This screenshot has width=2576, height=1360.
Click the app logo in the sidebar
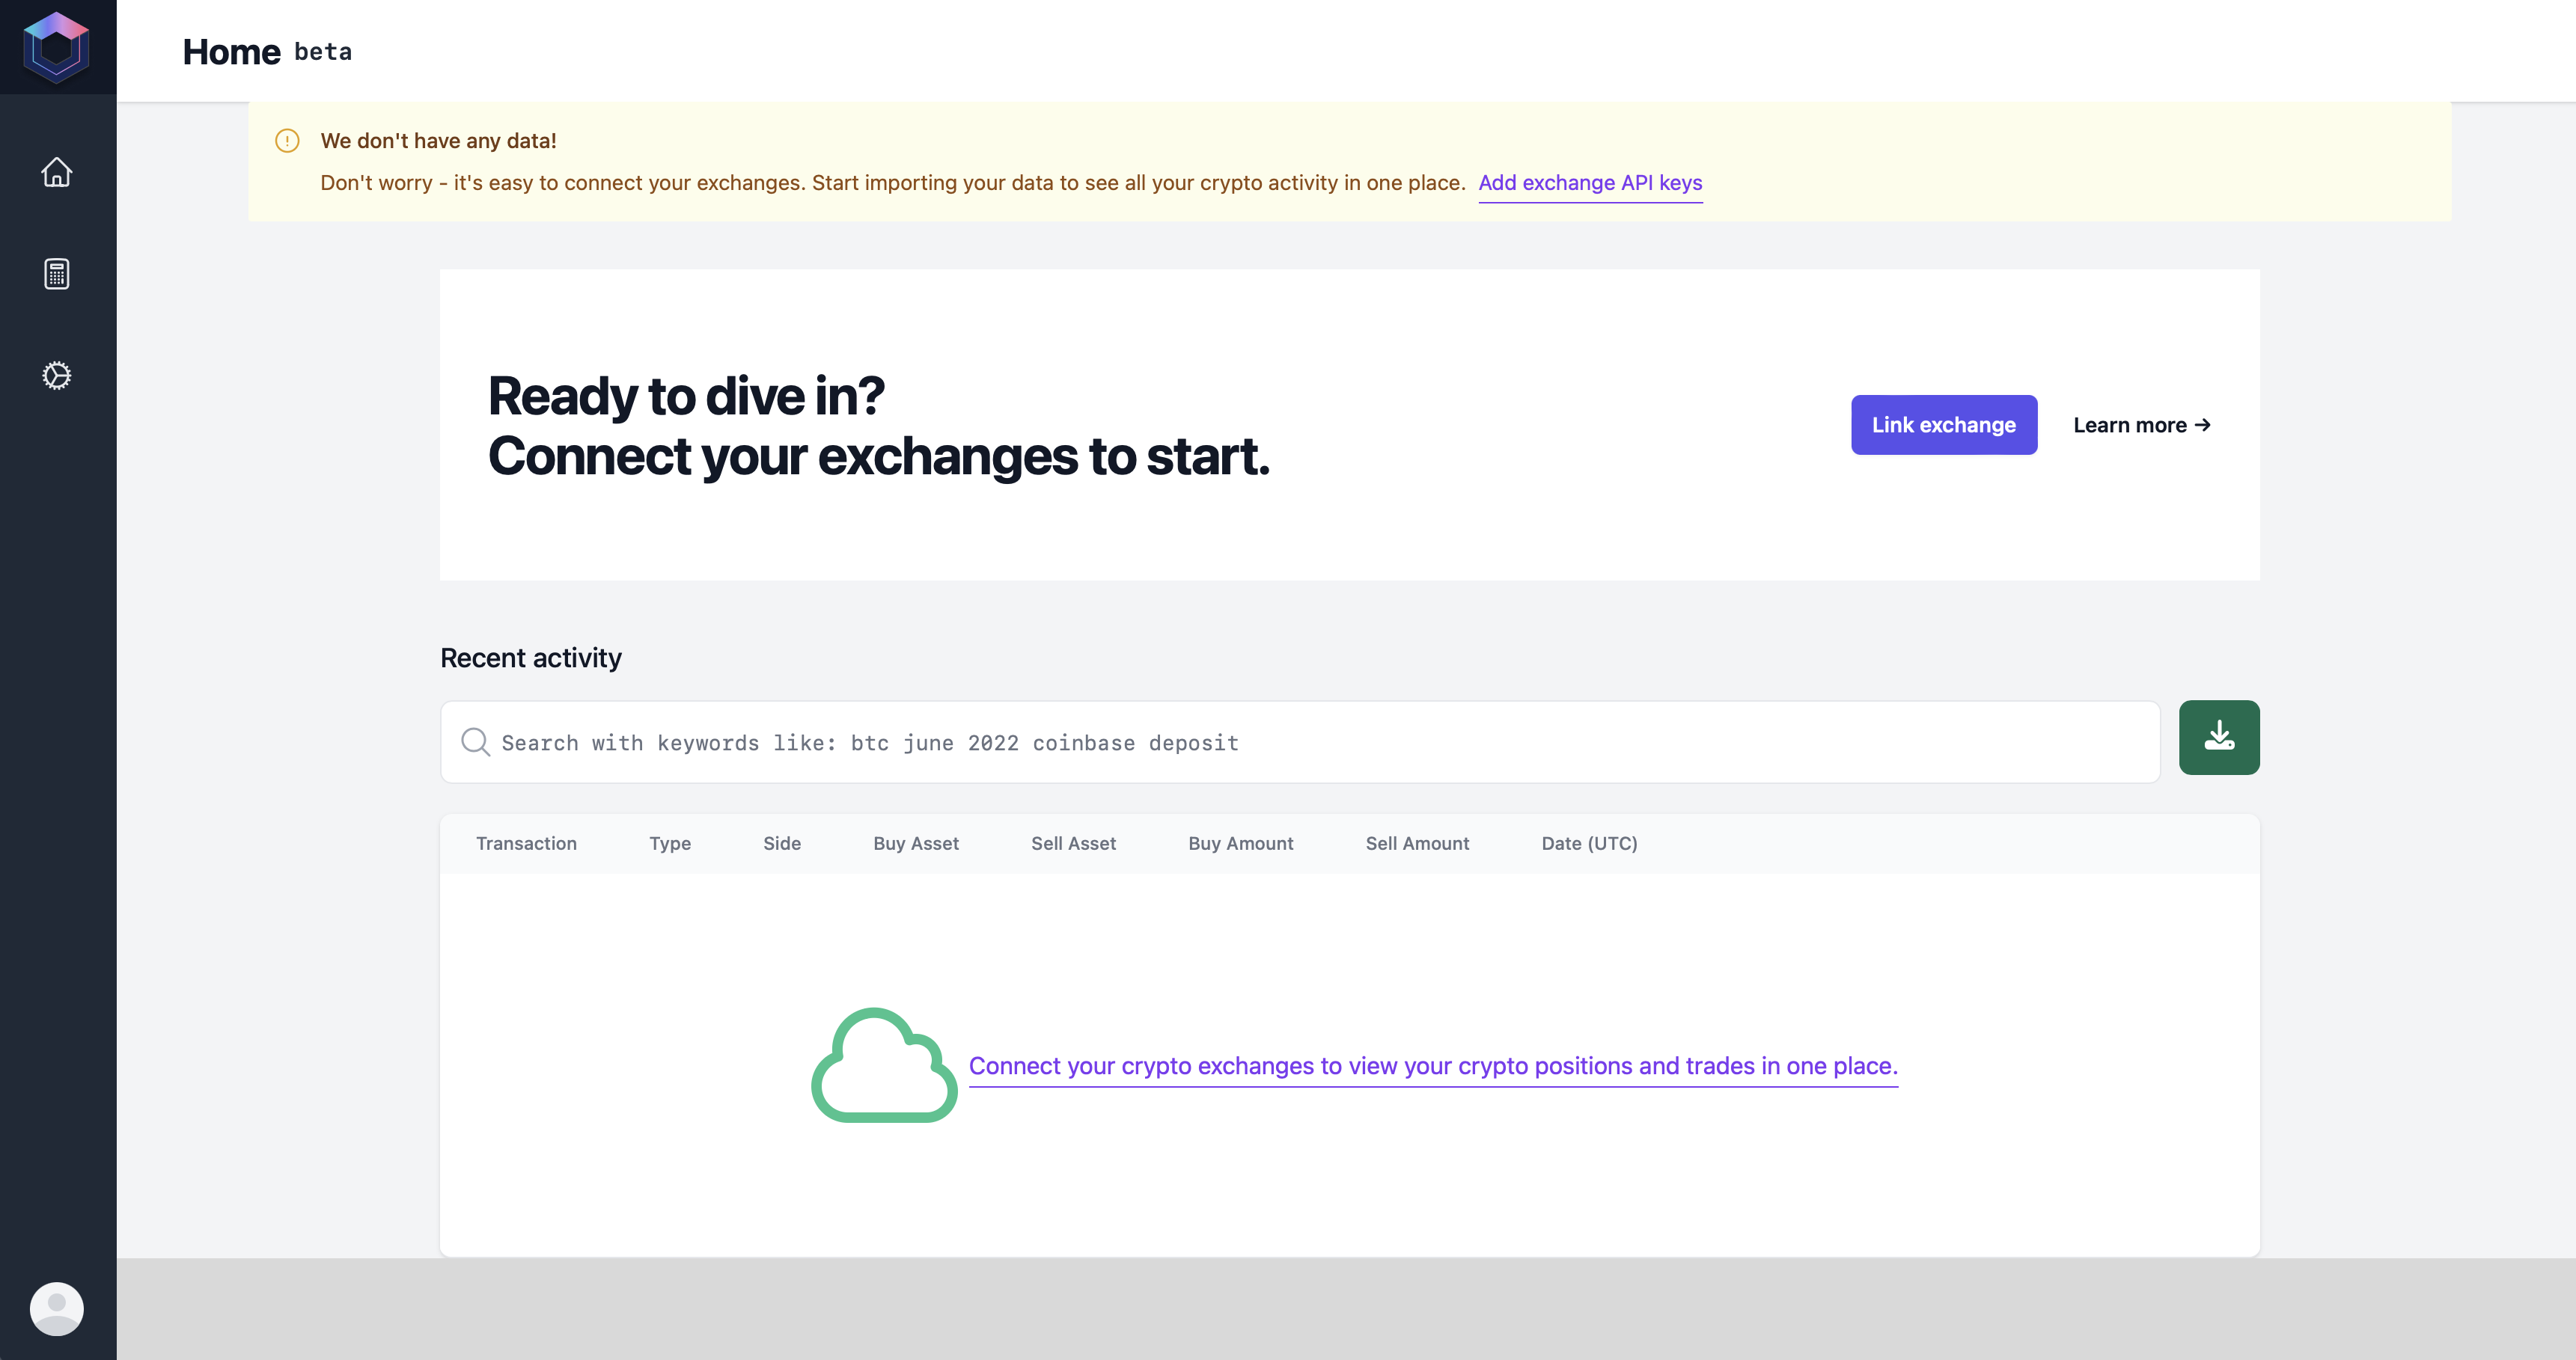click(x=57, y=47)
